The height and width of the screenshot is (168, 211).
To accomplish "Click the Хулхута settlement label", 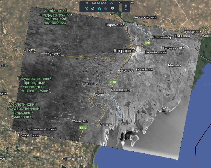I will (54, 54).
